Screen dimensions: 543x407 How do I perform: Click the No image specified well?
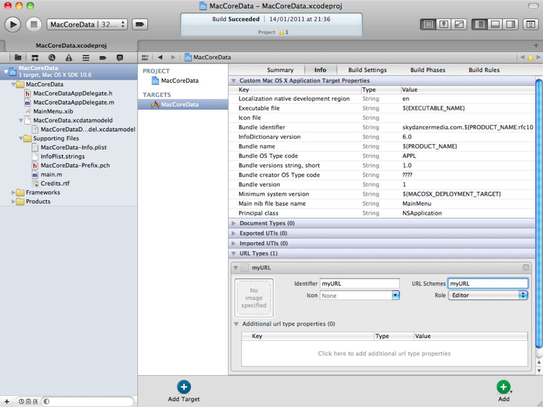point(254,298)
